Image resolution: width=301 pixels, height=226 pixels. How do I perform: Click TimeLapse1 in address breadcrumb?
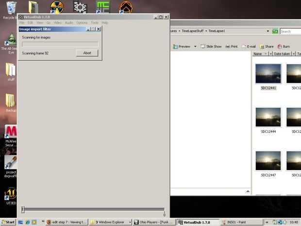tap(217, 31)
